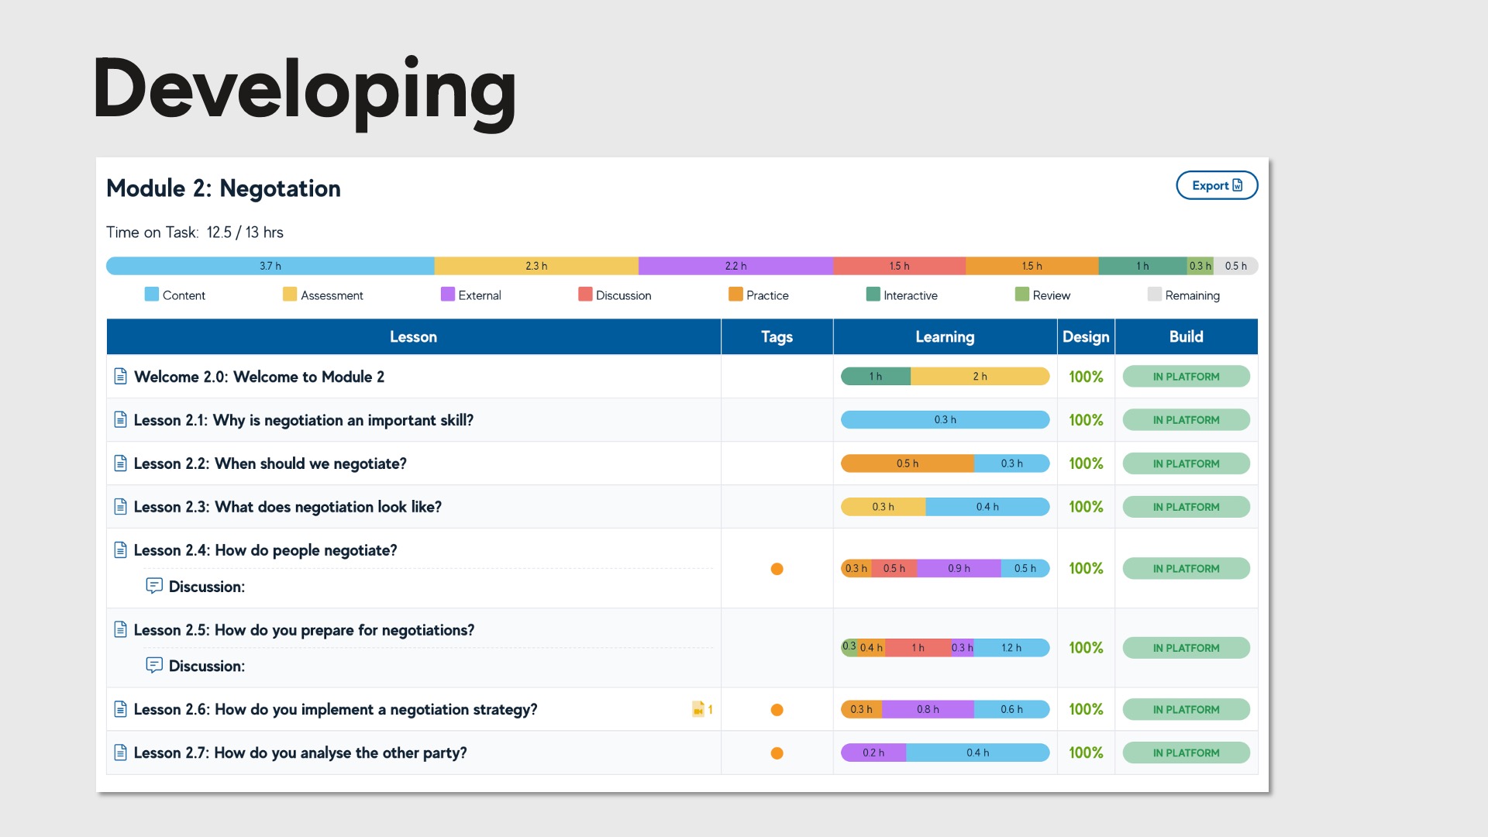Click IN PLATFORM badge for Welcome 2.0
This screenshot has height=837, width=1488.
pos(1186,377)
